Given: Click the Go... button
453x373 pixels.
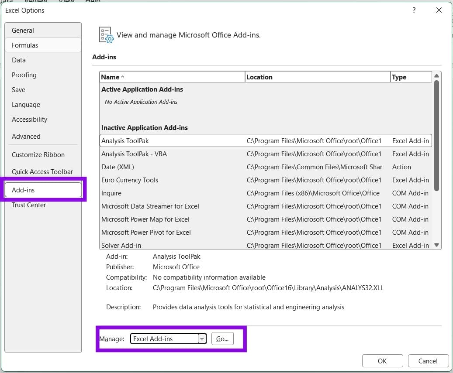Looking at the screenshot, I should point(222,339).
